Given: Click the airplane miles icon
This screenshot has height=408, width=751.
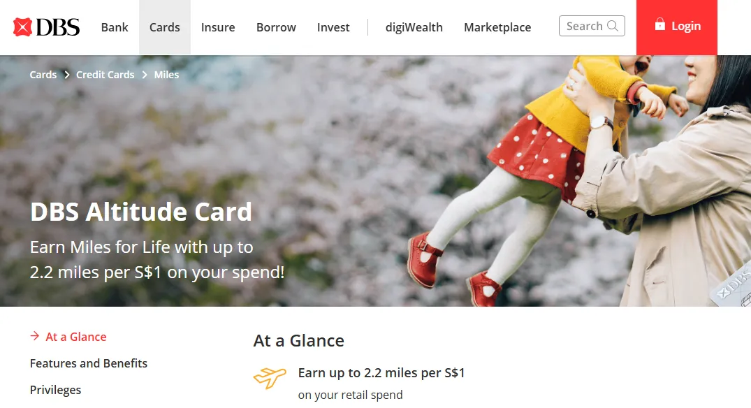Looking at the screenshot, I should [x=270, y=378].
